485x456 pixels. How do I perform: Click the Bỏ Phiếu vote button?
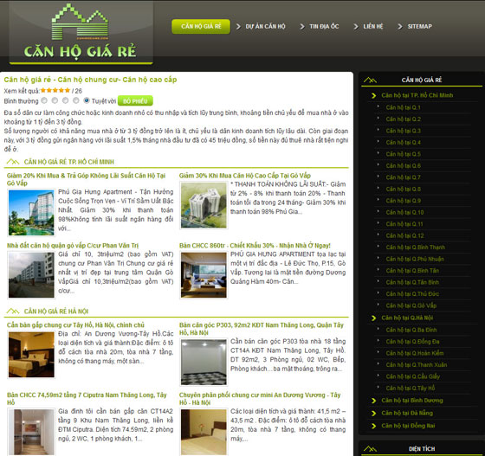tap(135, 100)
